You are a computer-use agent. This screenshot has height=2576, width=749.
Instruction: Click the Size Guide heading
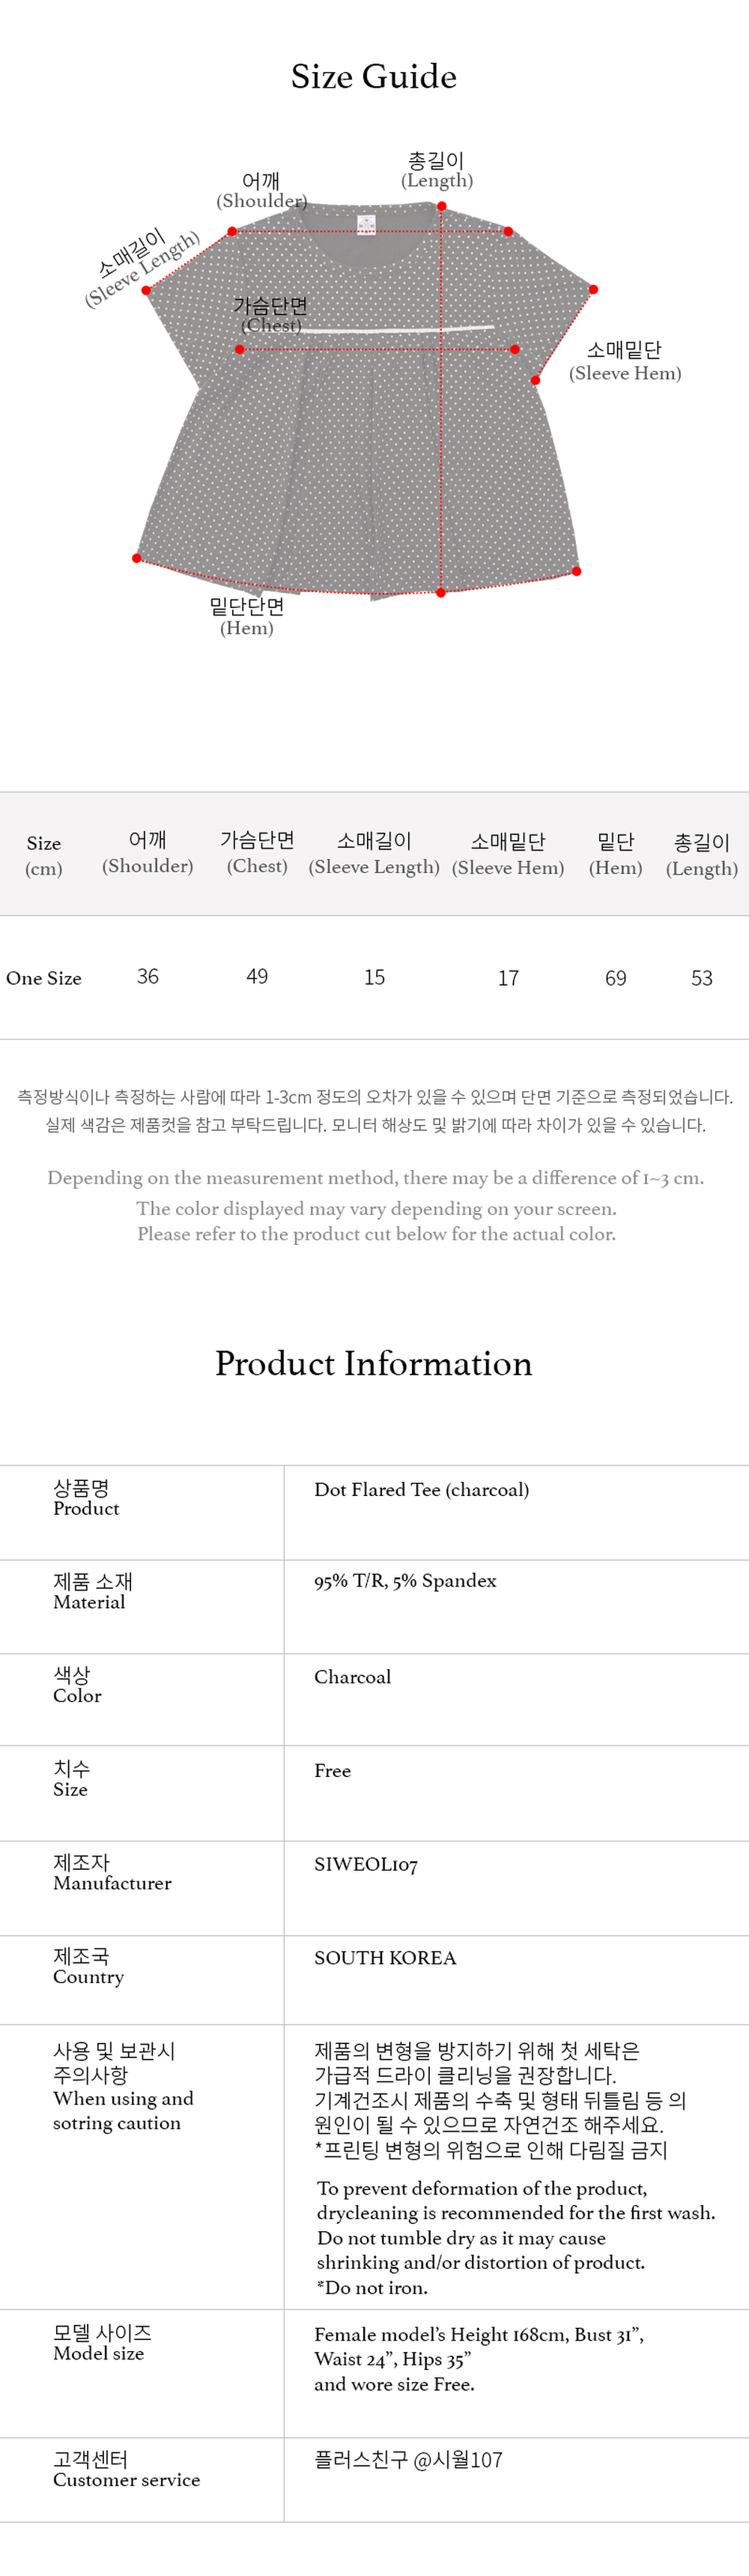point(373,77)
